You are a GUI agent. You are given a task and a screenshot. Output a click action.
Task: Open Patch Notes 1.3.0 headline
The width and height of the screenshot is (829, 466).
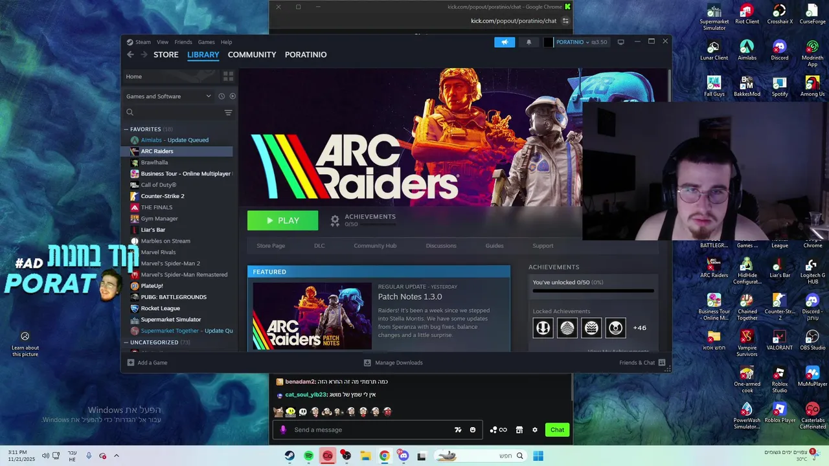pos(410,297)
